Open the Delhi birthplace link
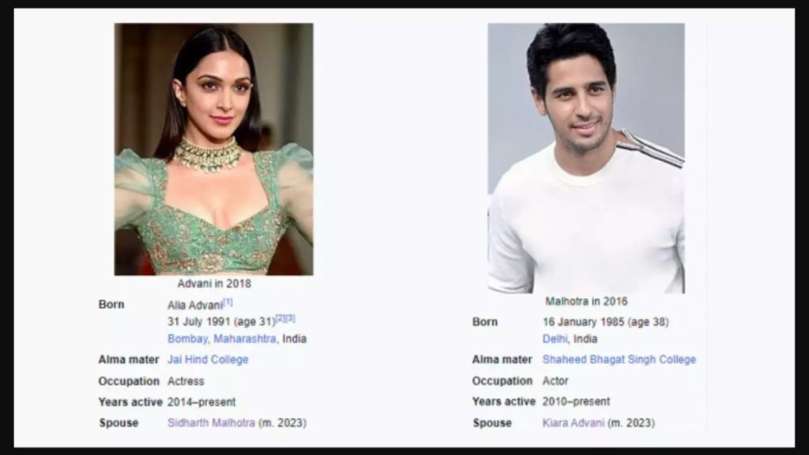This screenshot has width=809, height=455. (554, 339)
